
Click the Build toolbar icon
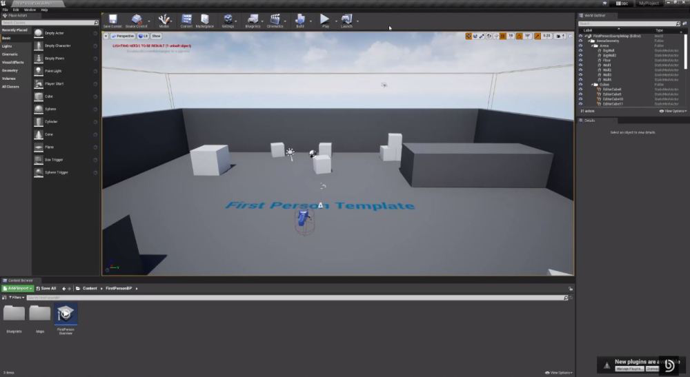[300, 21]
